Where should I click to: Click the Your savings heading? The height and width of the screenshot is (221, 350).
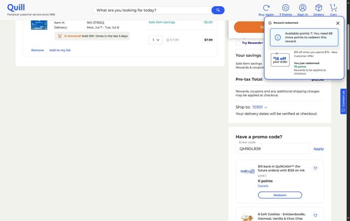point(248,55)
